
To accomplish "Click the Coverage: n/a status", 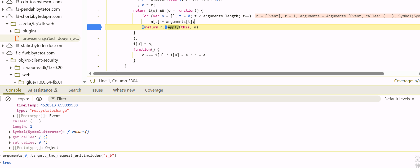I will (407, 81).
